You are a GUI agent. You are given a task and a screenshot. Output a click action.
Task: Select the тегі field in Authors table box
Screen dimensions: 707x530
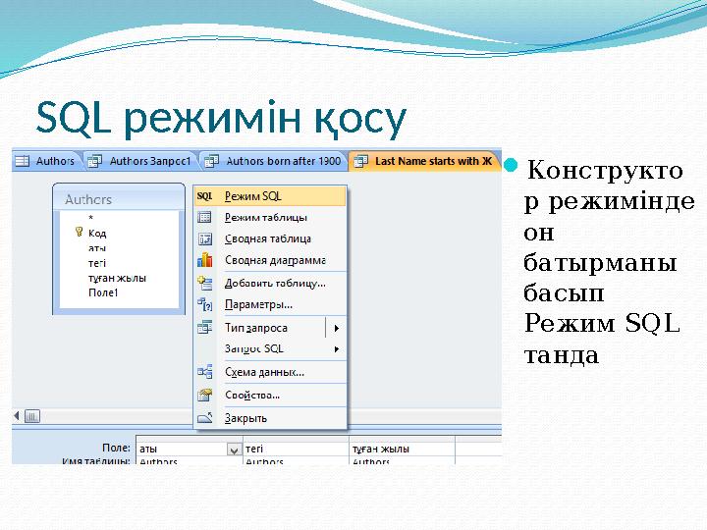(x=97, y=263)
